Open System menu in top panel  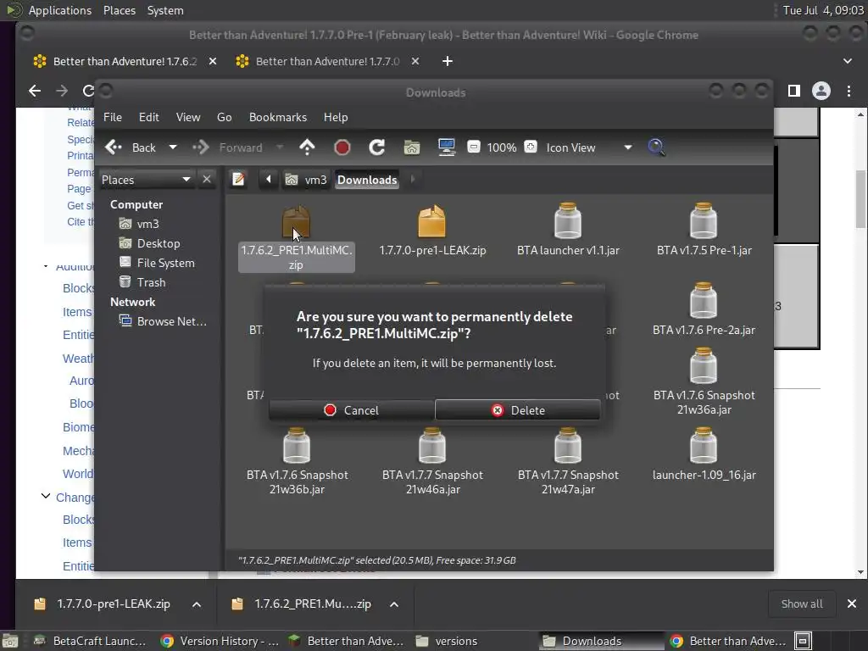pyautogui.click(x=165, y=10)
